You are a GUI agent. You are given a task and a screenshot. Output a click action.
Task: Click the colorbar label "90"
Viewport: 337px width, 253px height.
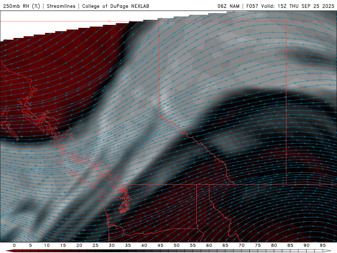pos(307,245)
